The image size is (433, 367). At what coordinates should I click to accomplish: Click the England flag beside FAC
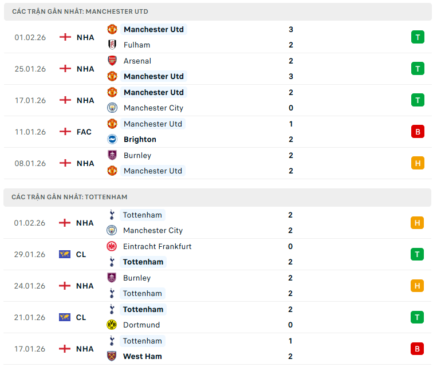click(x=65, y=132)
